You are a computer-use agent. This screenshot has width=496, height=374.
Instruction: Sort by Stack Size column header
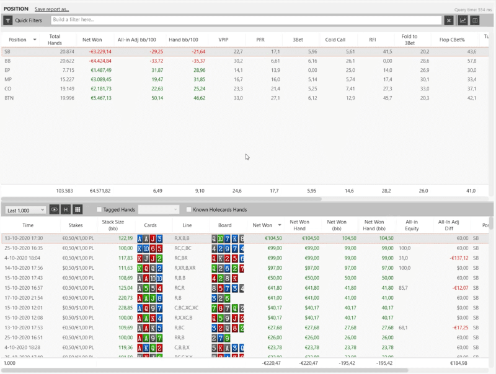point(113,225)
